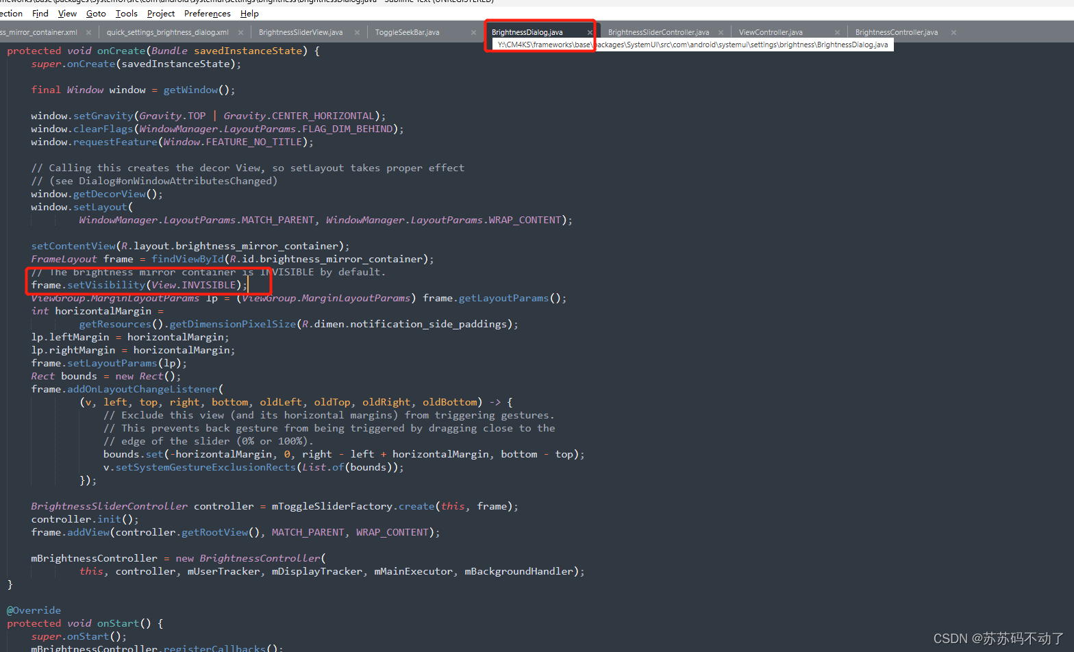Click 'addOnLayoutChangeListener' call
The width and height of the screenshot is (1074, 652).
pos(142,389)
